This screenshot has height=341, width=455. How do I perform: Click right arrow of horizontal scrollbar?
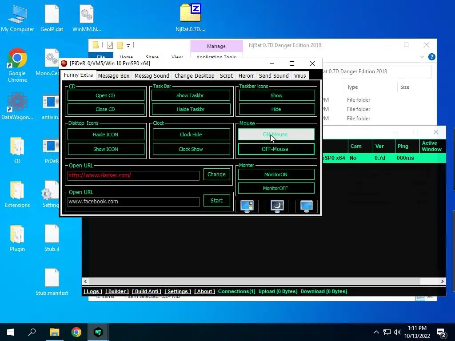tap(442, 281)
